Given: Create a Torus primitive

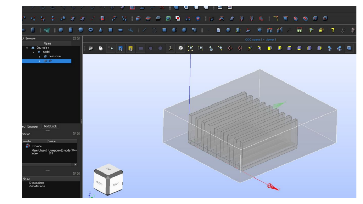Looking at the screenshot, I should click(91, 30).
